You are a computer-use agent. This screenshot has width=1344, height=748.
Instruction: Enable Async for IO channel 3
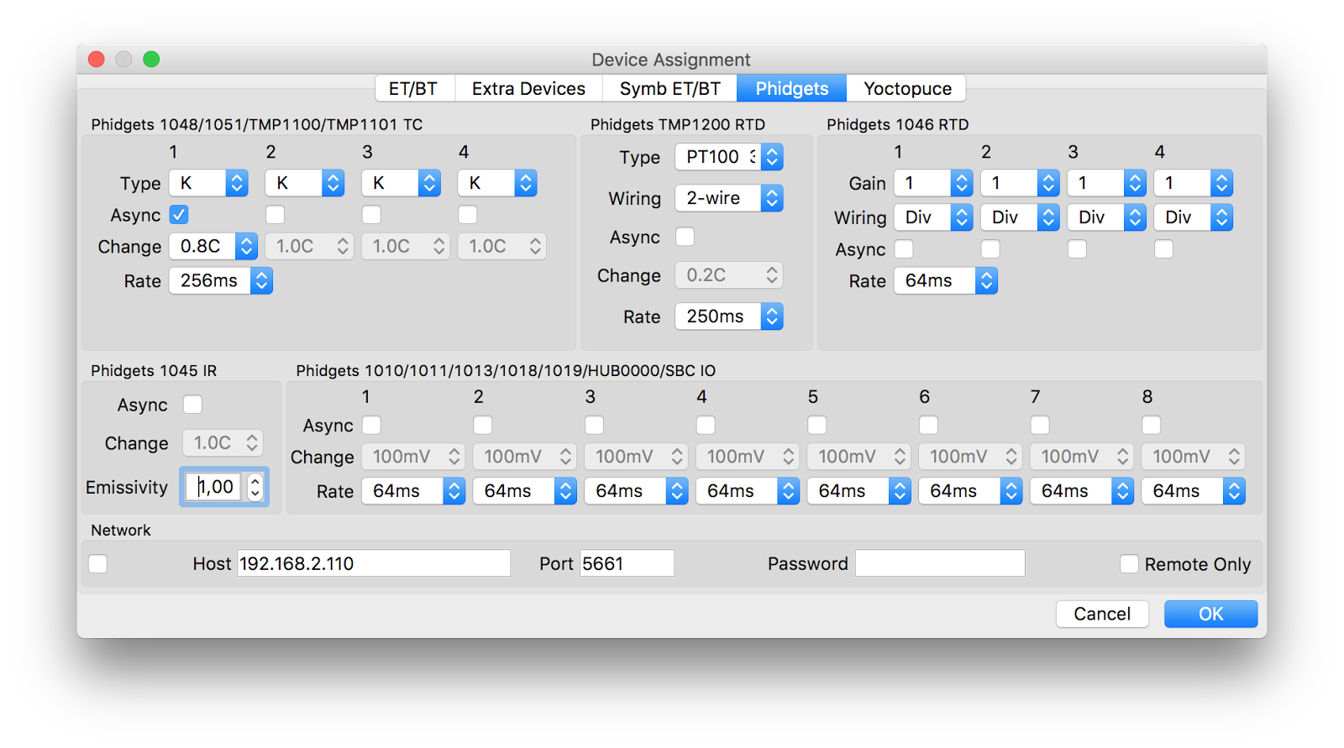tap(594, 425)
